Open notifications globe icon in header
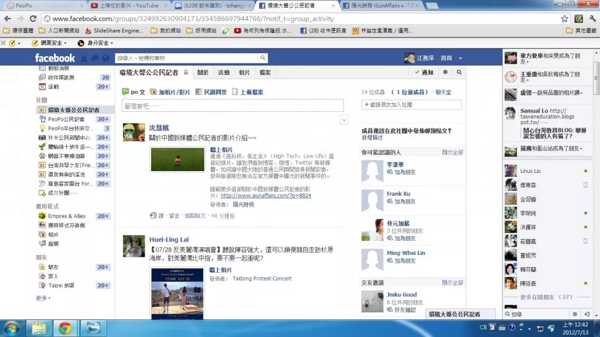The image size is (600, 337). (x=105, y=58)
